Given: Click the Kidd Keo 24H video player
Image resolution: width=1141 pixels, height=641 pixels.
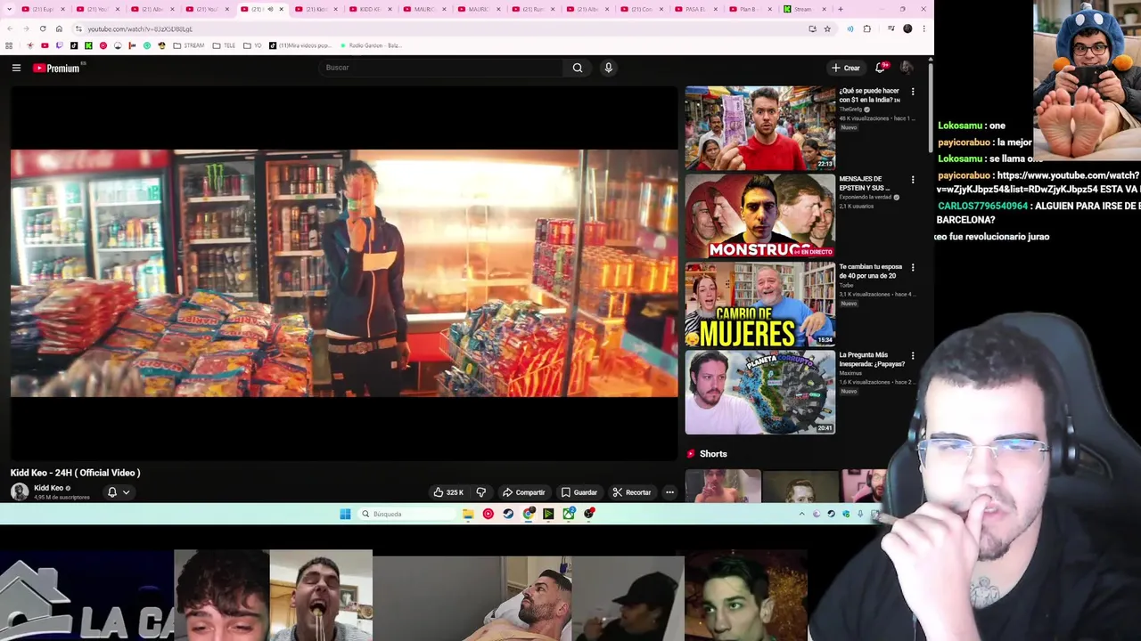Looking at the screenshot, I should pos(344,273).
